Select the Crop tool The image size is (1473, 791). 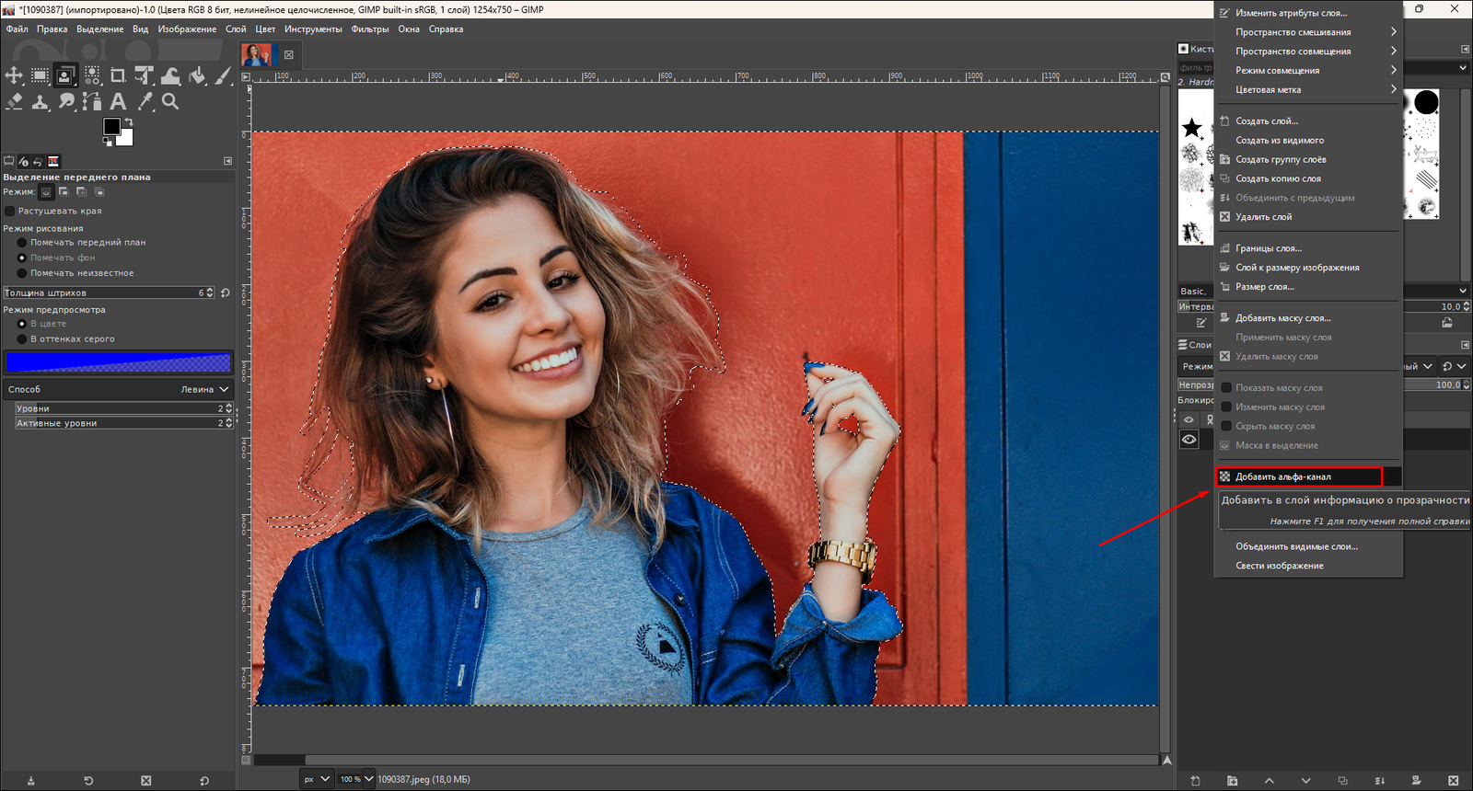coord(118,75)
